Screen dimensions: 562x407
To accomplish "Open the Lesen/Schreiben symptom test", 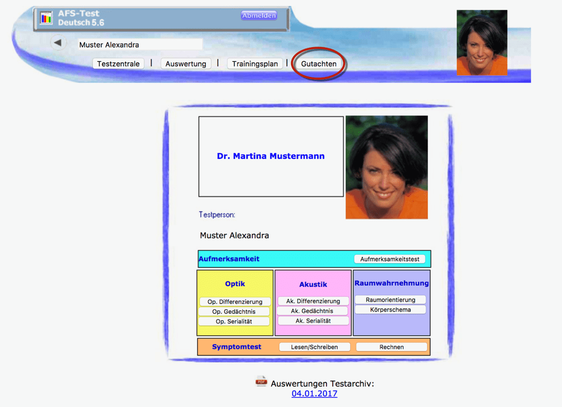I will [314, 347].
